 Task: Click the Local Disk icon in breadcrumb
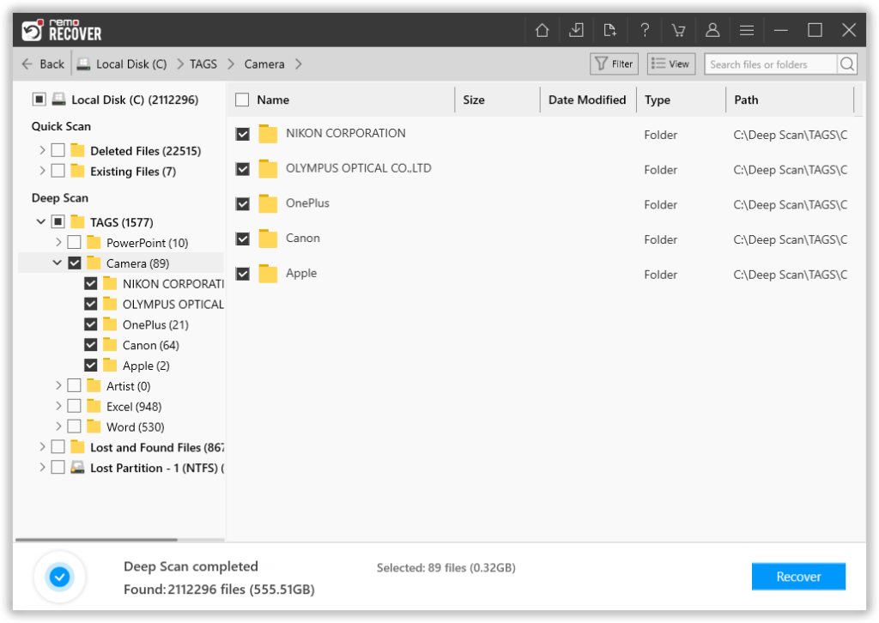pyautogui.click(x=83, y=64)
